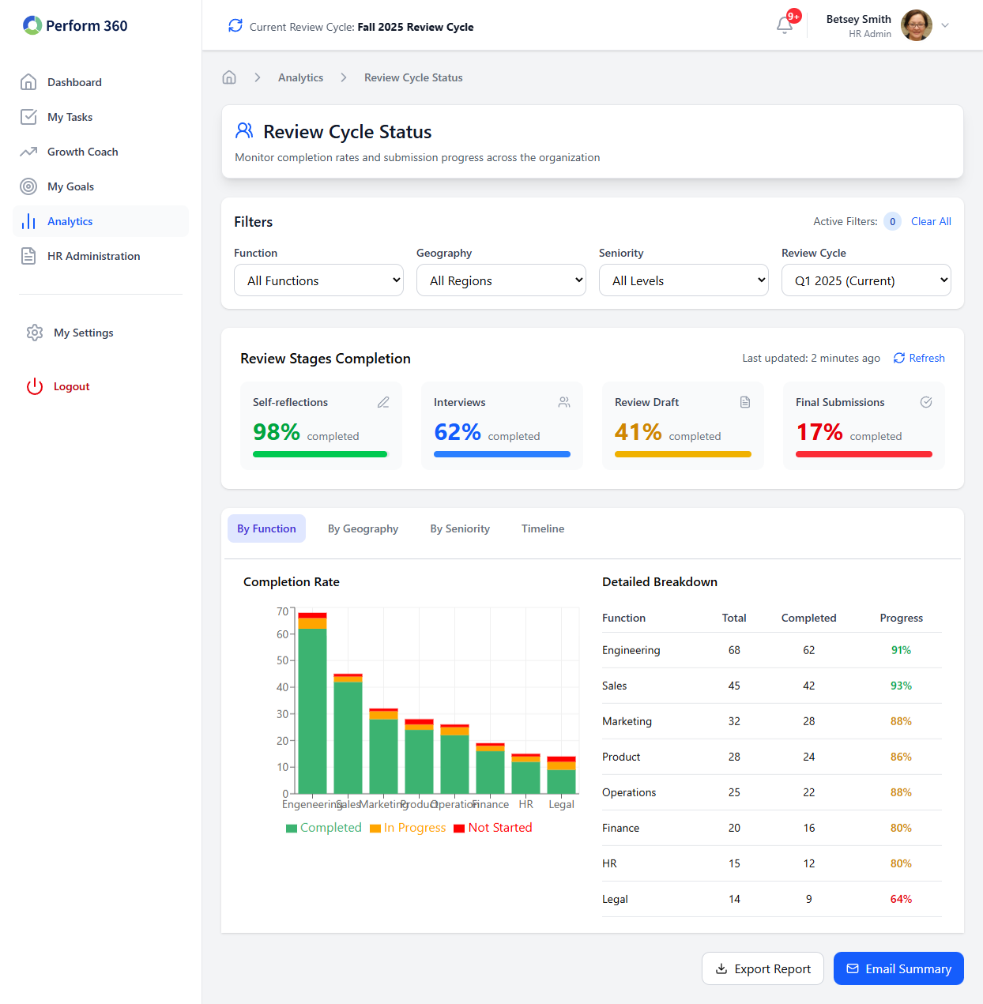983x1004 pixels.
Task: Open the notifications bell icon
Action: (785, 25)
